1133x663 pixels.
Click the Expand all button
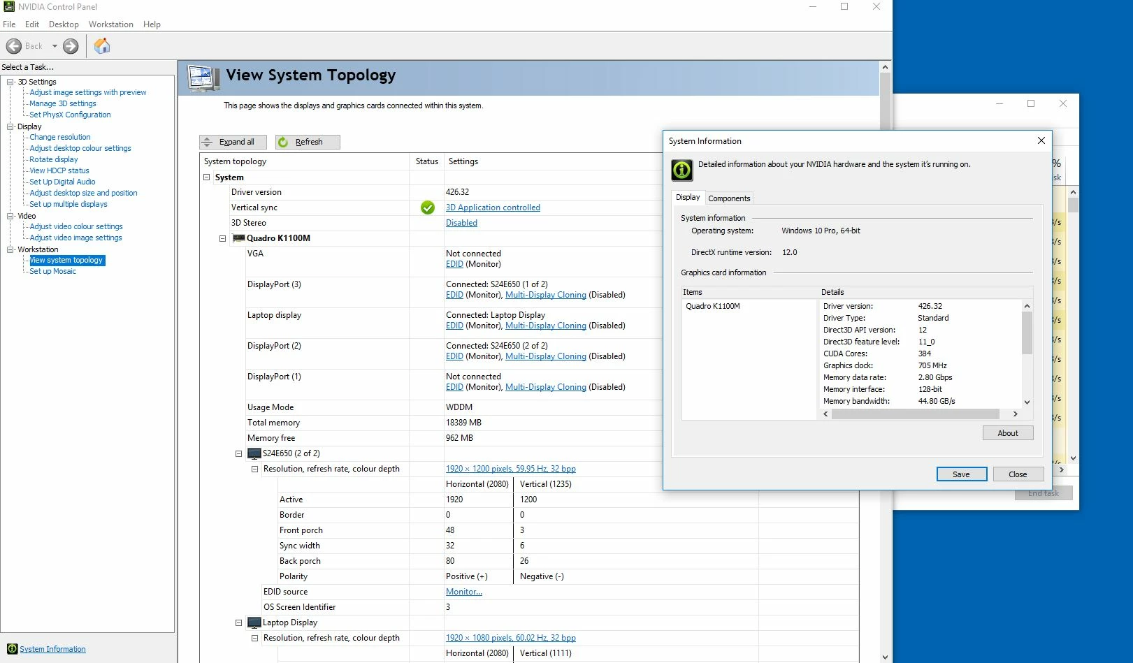point(233,142)
